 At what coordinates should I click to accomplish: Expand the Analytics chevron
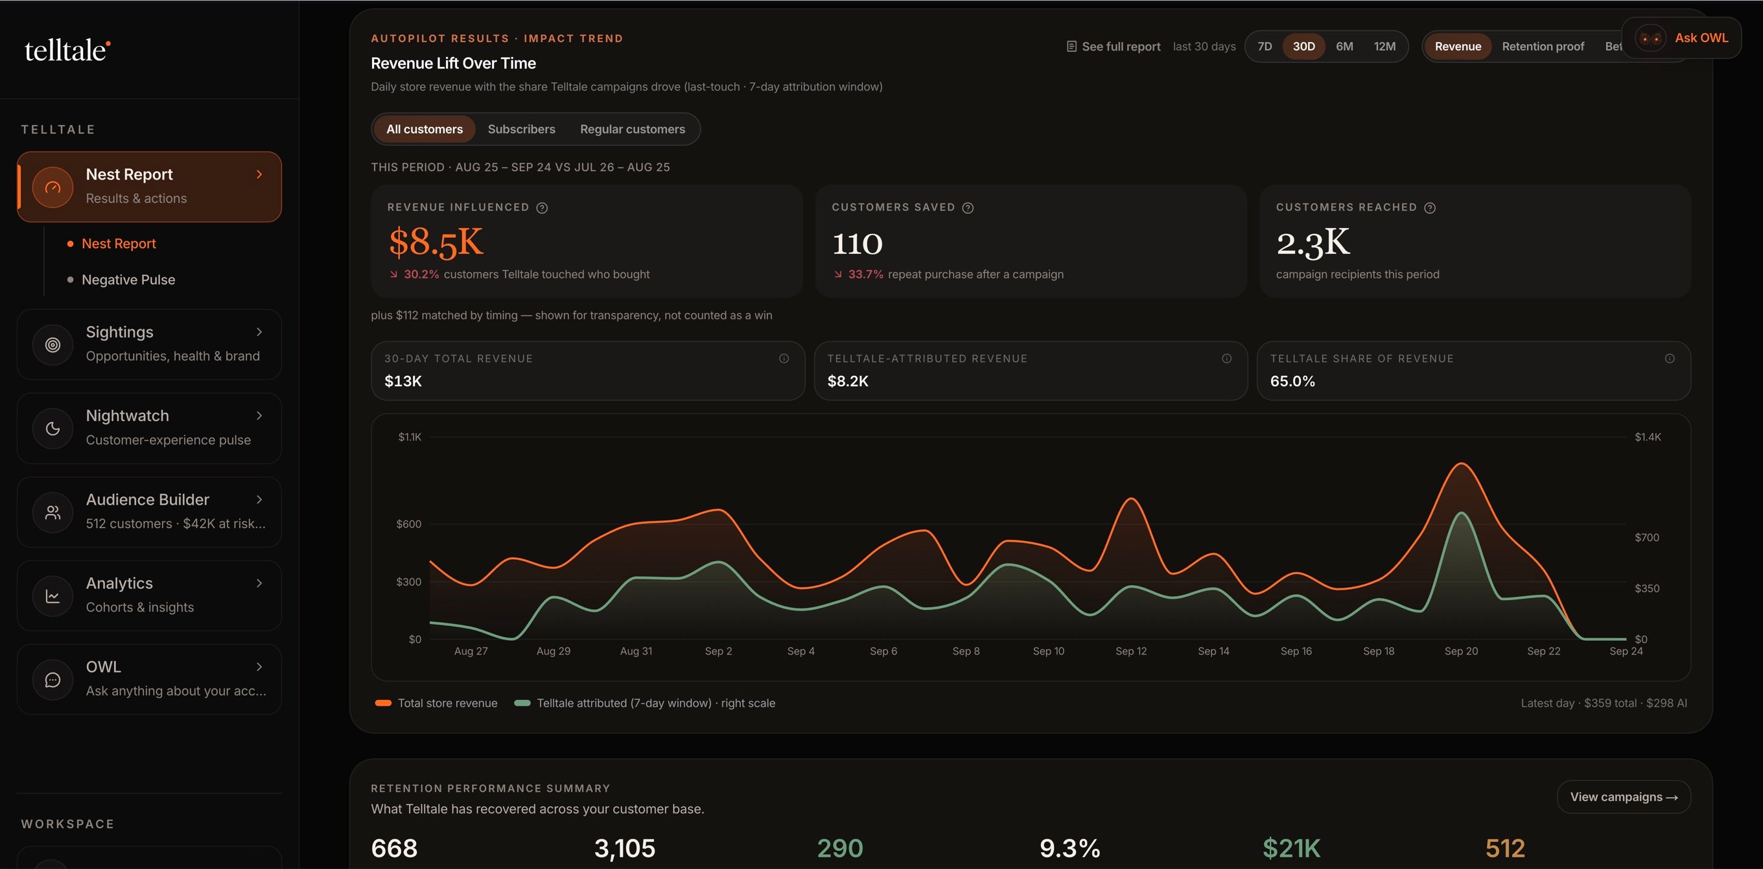point(259,583)
